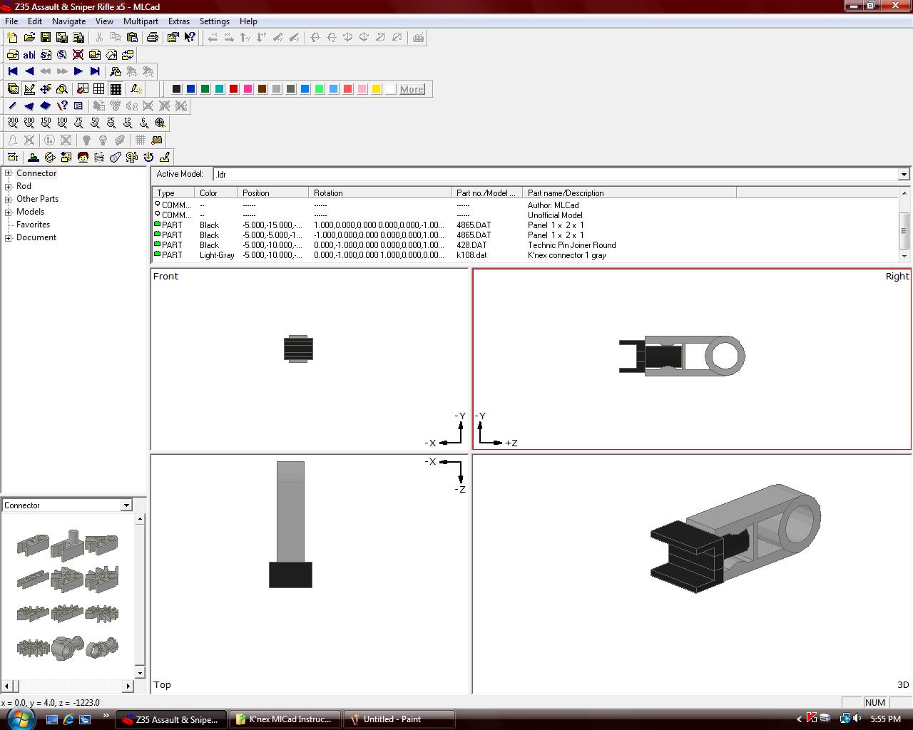Expand the Other Parts tree node
Image resolution: width=913 pixels, height=730 pixels.
pos(9,199)
